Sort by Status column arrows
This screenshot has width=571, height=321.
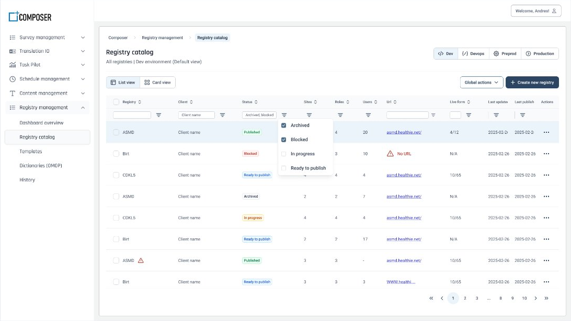(256, 102)
